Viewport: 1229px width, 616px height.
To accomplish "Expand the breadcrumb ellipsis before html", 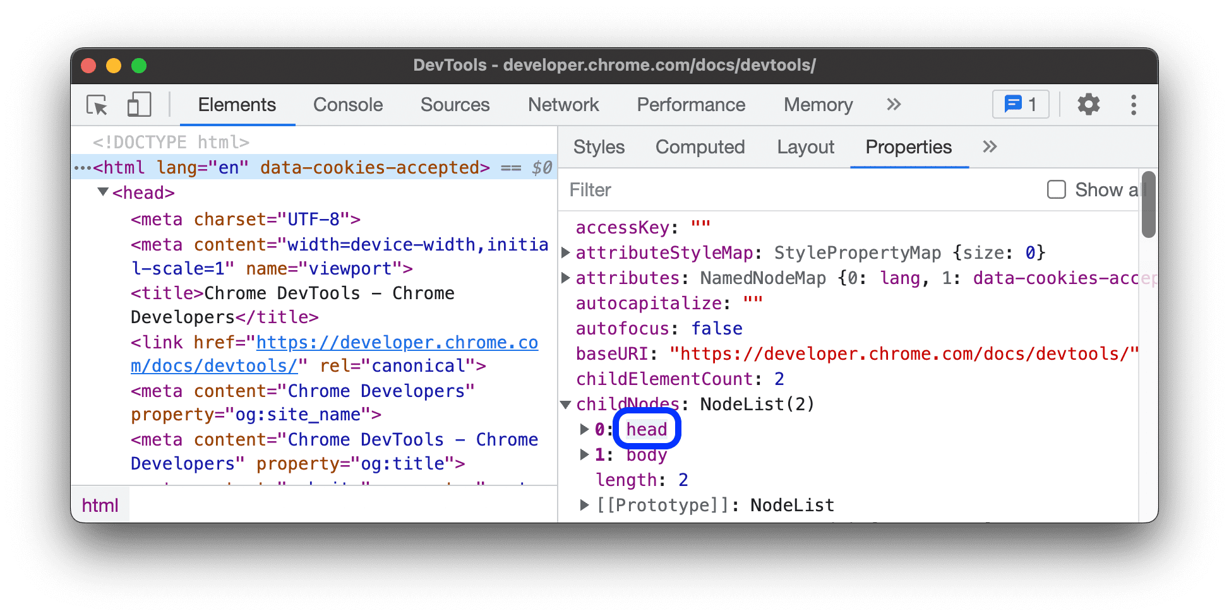I will pyautogui.click(x=82, y=167).
